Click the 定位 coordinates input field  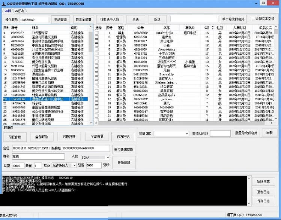click(x=61, y=148)
